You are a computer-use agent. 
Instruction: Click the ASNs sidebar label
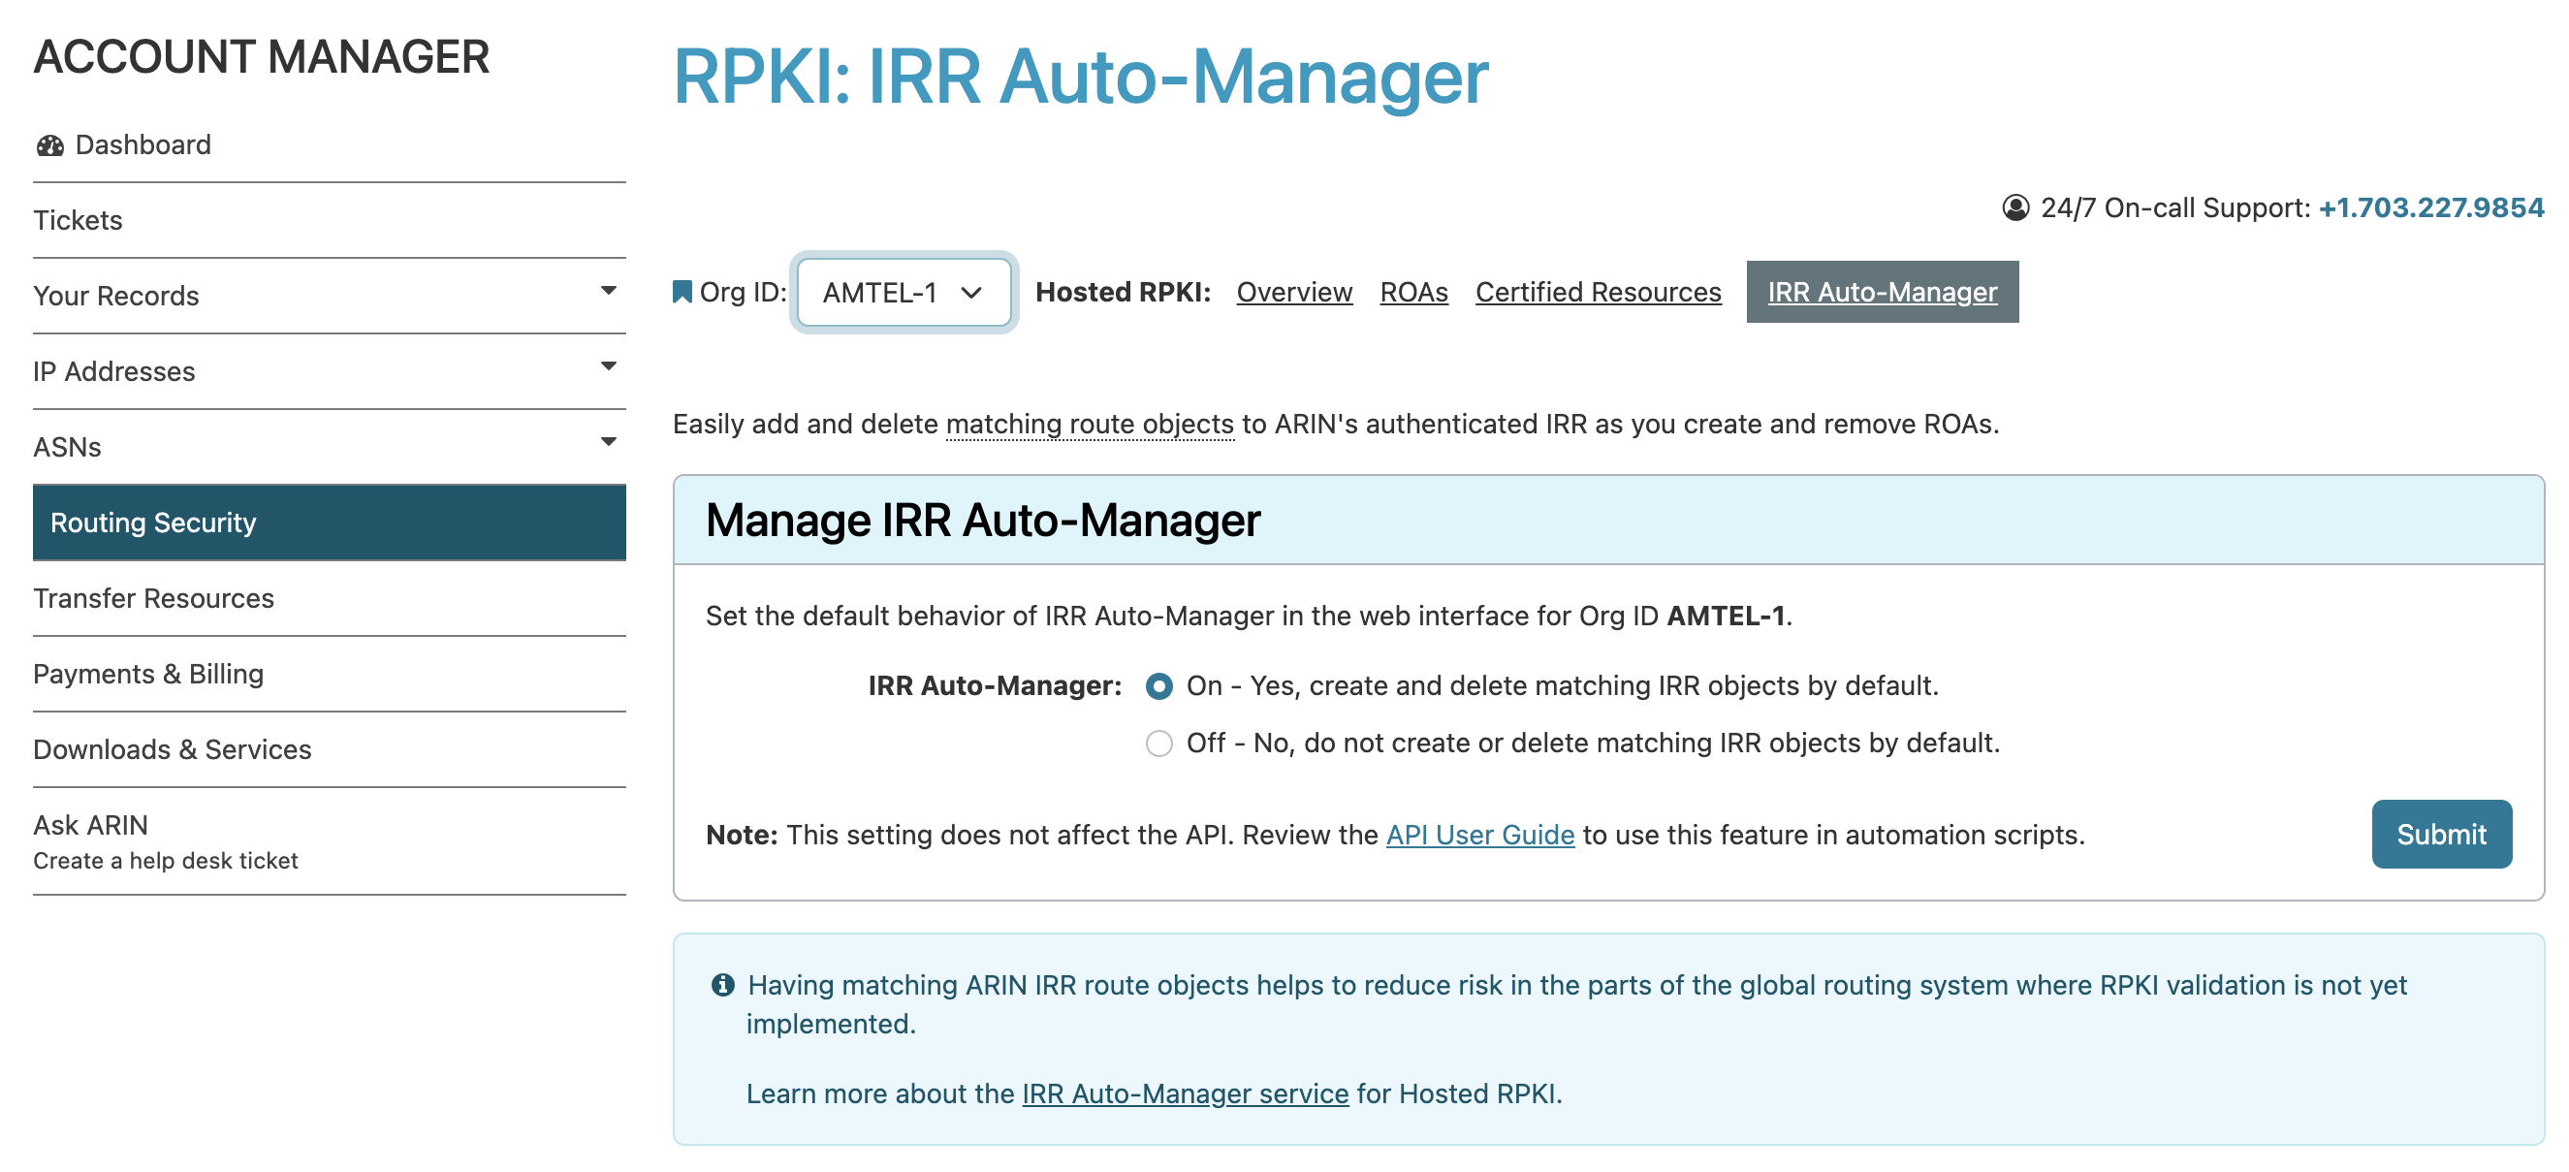pos(67,448)
